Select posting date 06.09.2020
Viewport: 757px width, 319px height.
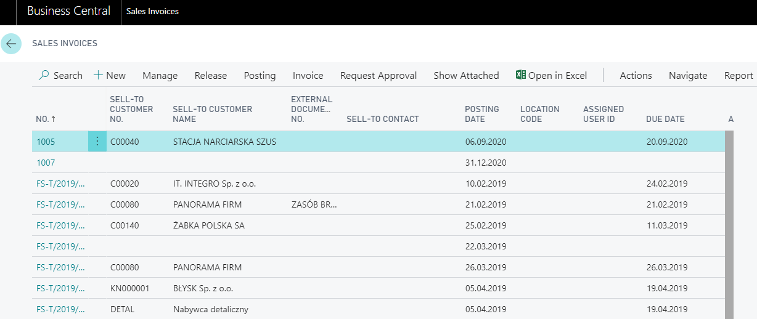486,142
